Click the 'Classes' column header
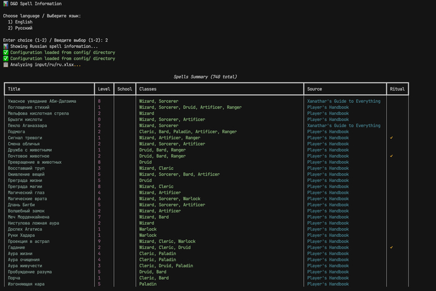The width and height of the screenshot is (436, 291). 148,89
